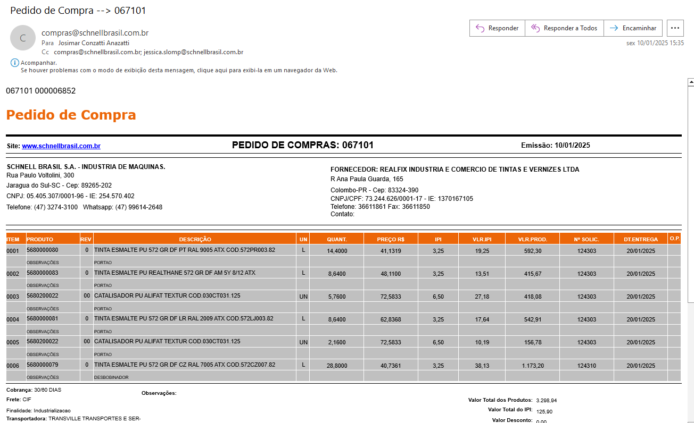Click sender address compras@schnellbrasil.com.br
This screenshot has width=694, height=423.
click(x=95, y=33)
